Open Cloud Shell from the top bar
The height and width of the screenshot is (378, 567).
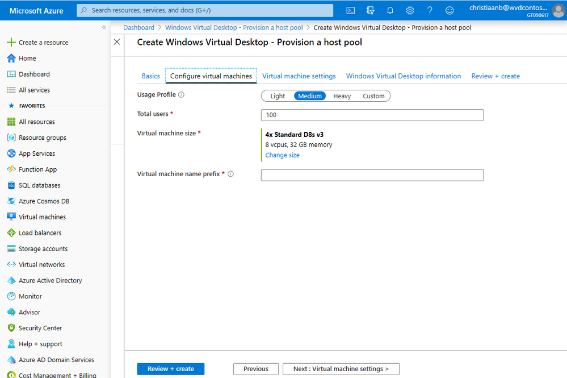pos(350,10)
